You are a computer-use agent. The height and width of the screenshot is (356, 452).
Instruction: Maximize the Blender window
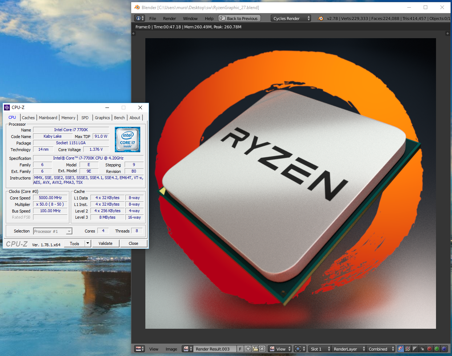click(x=425, y=7)
